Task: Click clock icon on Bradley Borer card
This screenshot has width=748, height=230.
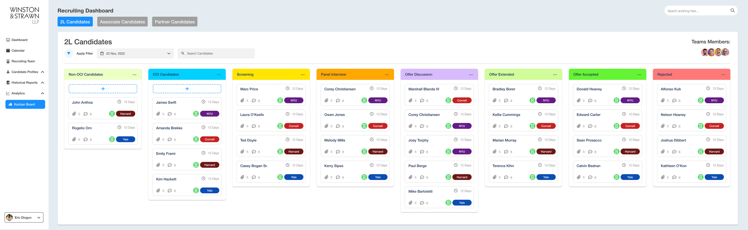Action: pos(540,89)
